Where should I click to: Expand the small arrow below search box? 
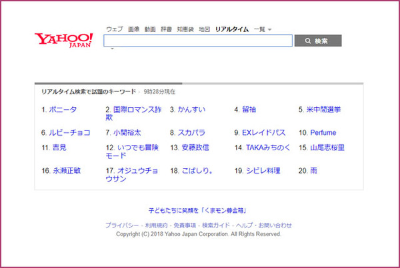112,49
